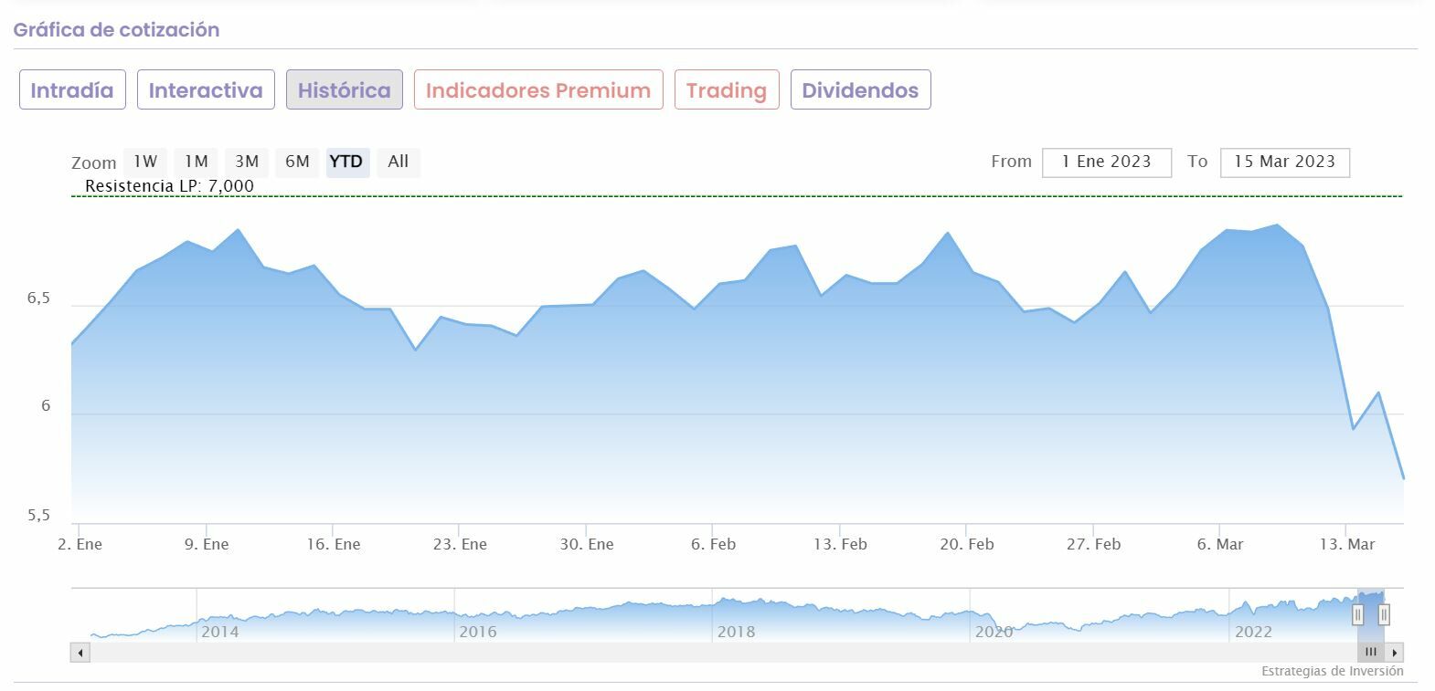Click the Estrategias de Inversión credit link
Image resolution: width=1435 pixels, height=691 pixels.
click(1332, 671)
